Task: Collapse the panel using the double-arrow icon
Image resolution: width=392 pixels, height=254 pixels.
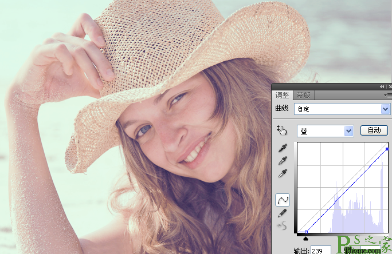Action: click(x=382, y=86)
